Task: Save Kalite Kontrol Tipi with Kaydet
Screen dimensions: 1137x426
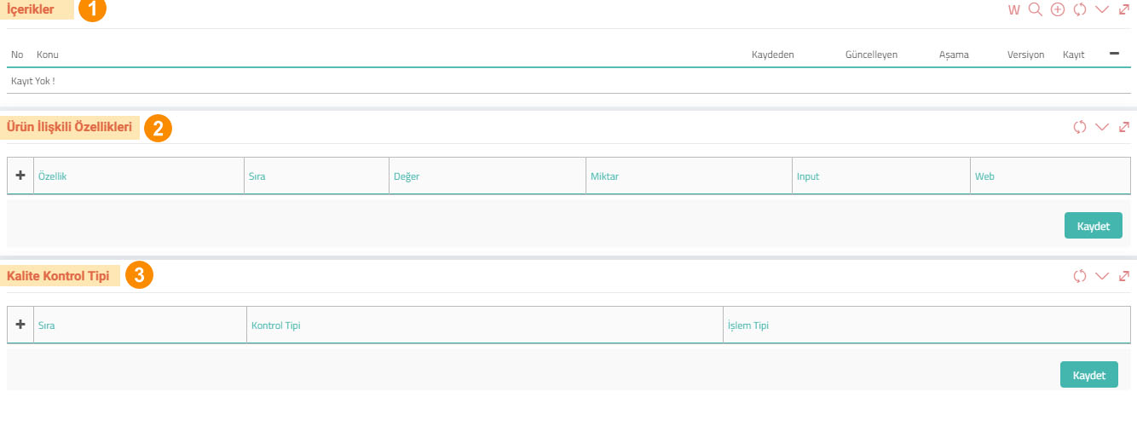Action: pos(1089,375)
